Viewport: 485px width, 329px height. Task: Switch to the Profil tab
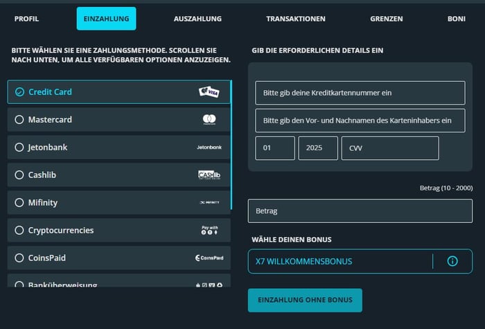tap(26, 19)
